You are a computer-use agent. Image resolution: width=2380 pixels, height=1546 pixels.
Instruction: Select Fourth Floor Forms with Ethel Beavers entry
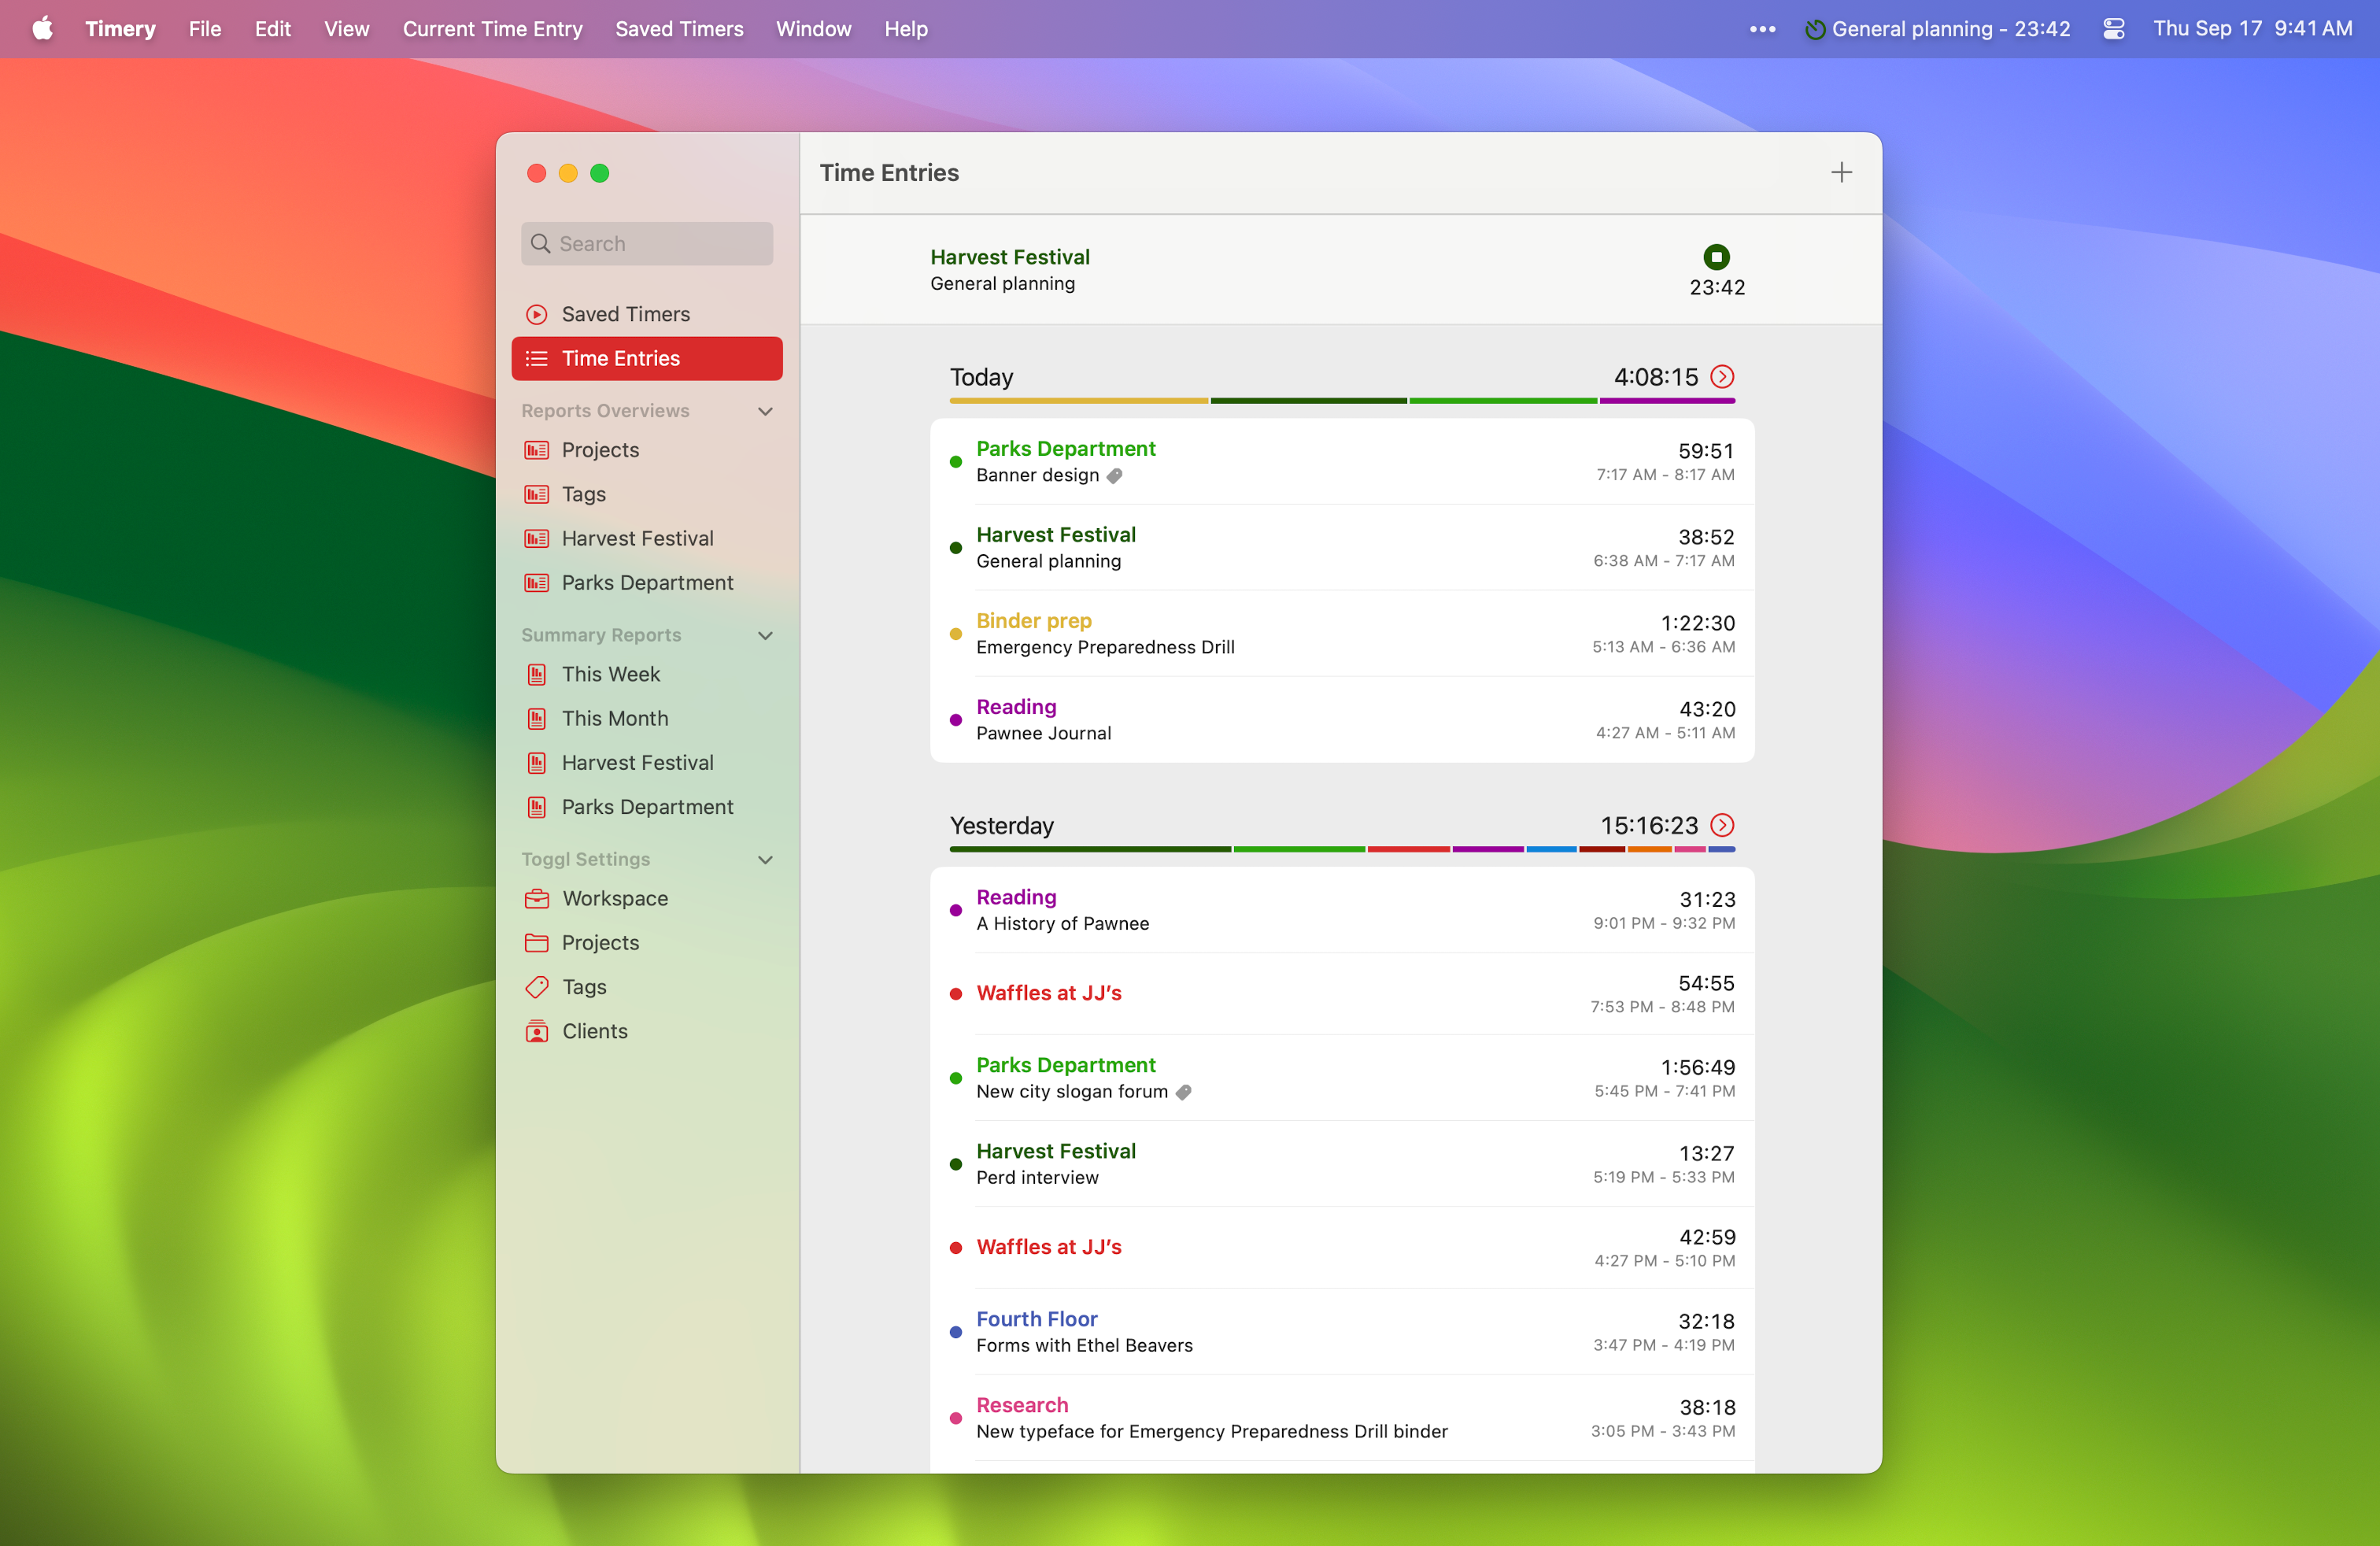tap(1342, 1331)
